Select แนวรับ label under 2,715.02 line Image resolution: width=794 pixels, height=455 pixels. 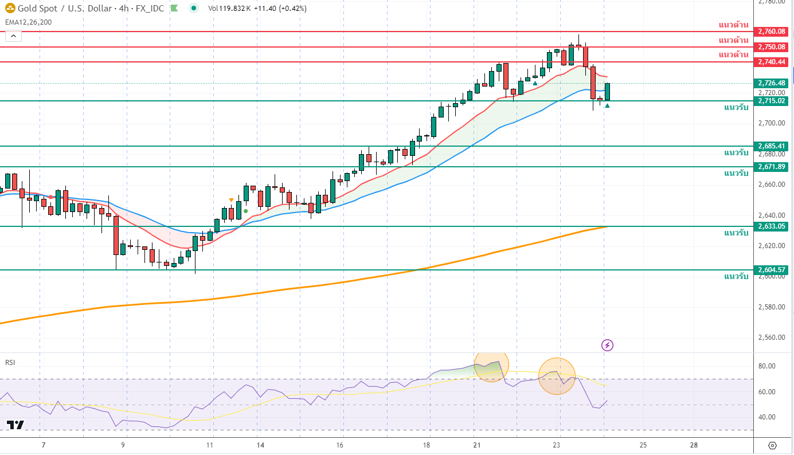click(736, 108)
